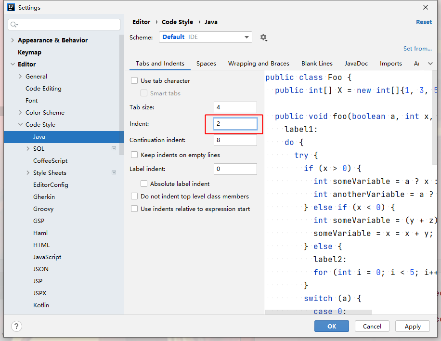Enable Use tab character checkbox

(134, 81)
